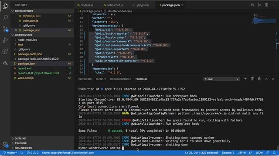Change file encoding UTF-8 in status bar
The height and width of the screenshot is (156, 279).
pos(242,153)
